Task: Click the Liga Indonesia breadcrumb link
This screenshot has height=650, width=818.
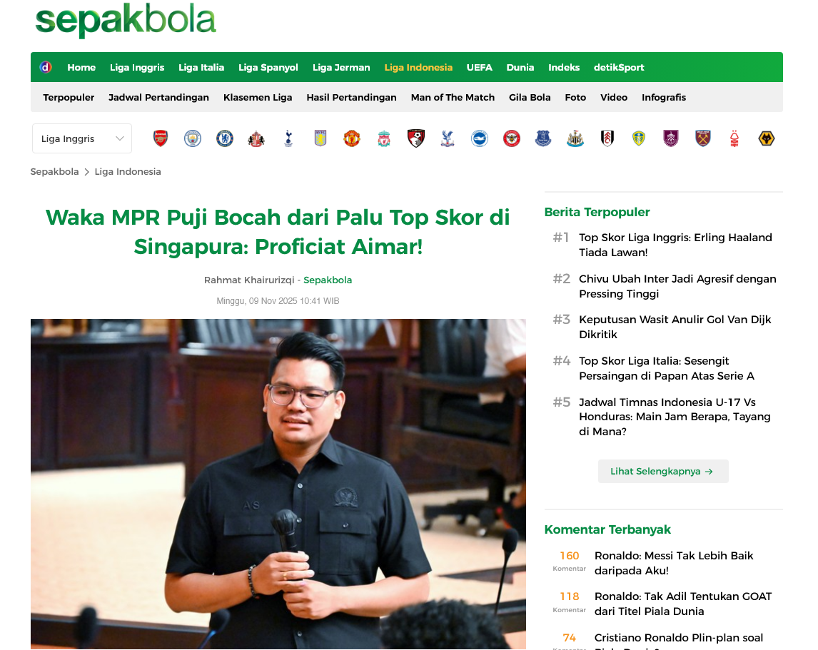Action: (x=128, y=172)
